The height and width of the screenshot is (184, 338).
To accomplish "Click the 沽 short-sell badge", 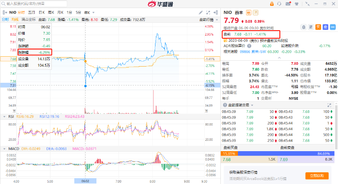I will (256, 13).
